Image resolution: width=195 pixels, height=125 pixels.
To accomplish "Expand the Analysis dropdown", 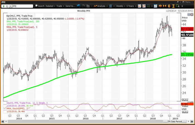I will [x=101, y=6].
